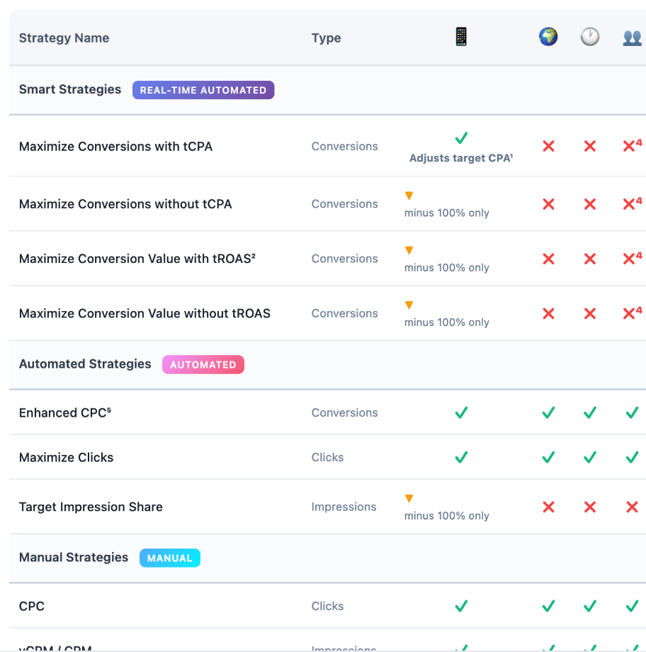Click green checkmark above Adjusts target CPA
This screenshot has height=652, width=646.
(461, 137)
